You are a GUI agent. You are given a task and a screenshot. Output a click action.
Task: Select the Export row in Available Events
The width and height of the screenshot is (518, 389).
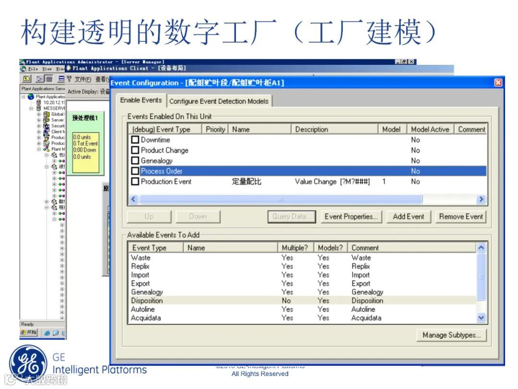pyautogui.click(x=302, y=283)
